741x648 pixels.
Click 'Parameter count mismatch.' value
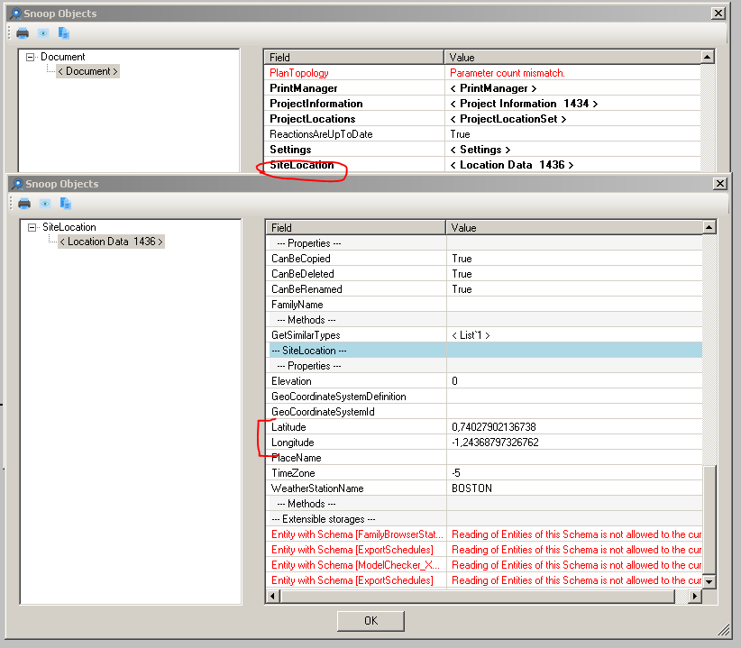(508, 73)
